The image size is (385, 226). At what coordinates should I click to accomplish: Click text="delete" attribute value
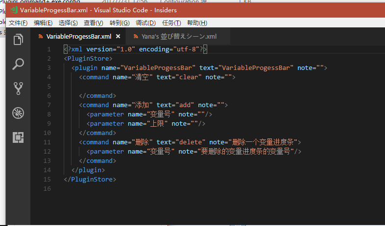pos(191,142)
